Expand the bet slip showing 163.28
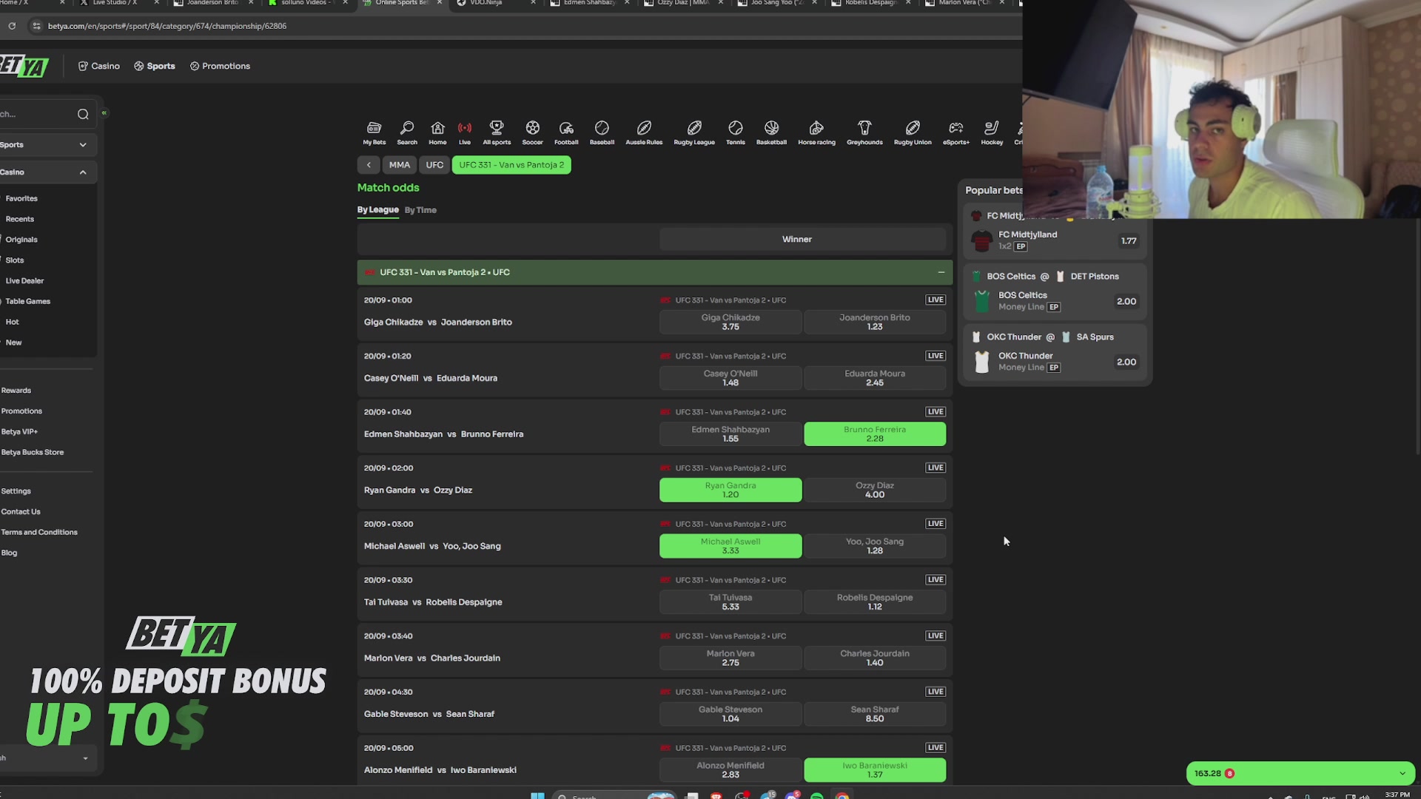The width and height of the screenshot is (1421, 799). pos(1300,773)
